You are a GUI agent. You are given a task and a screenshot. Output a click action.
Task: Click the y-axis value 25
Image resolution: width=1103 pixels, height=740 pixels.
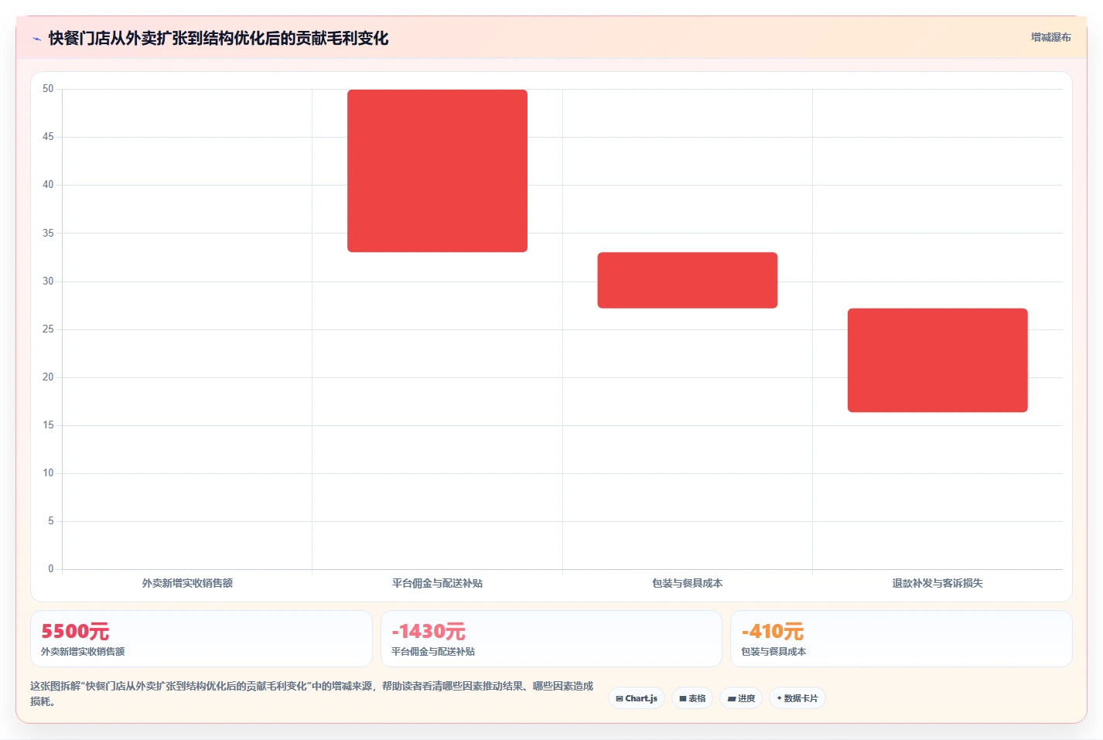click(48, 329)
